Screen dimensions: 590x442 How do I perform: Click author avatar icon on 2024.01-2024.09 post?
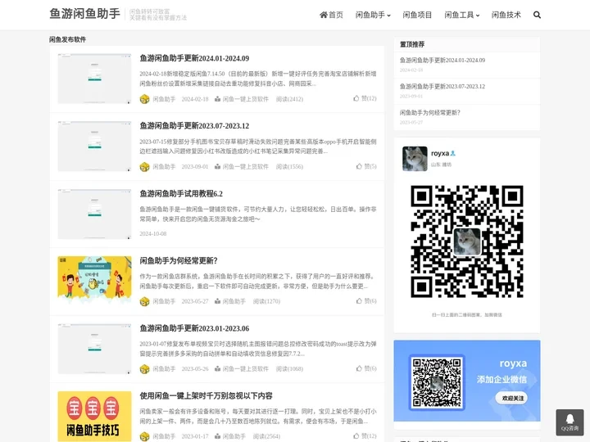(144, 99)
